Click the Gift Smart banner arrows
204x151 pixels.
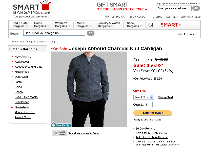pyautogui.click(x=180, y=25)
